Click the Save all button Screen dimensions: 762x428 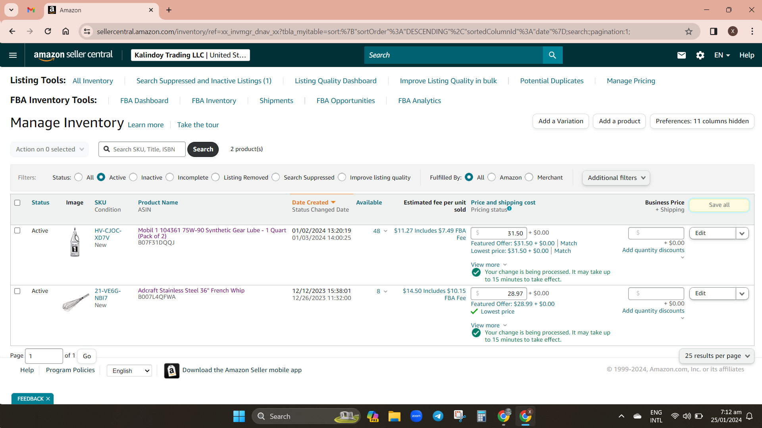tap(719, 205)
